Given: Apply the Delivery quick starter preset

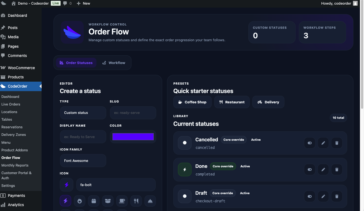Looking at the screenshot, I should [x=268, y=102].
